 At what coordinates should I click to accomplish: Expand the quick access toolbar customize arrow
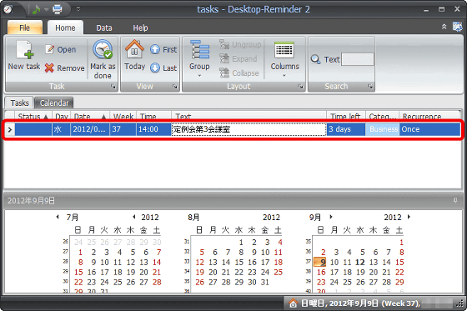click(x=78, y=9)
